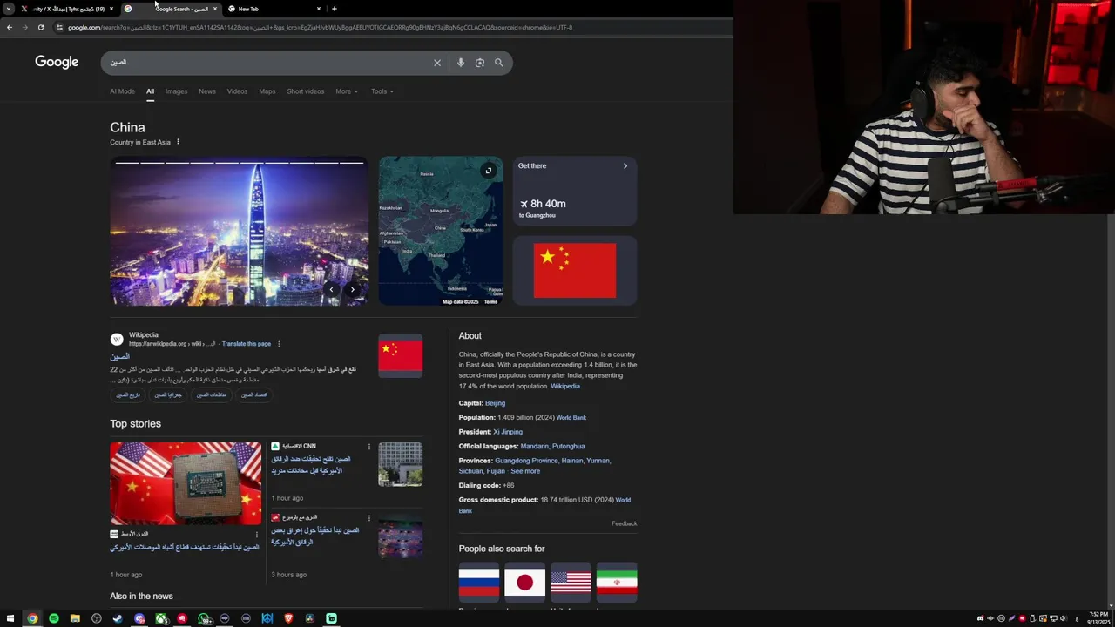Screen dimensions: 1115x627
Task: Open Chrome from the Windows taskbar
Action: click(32, 618)
